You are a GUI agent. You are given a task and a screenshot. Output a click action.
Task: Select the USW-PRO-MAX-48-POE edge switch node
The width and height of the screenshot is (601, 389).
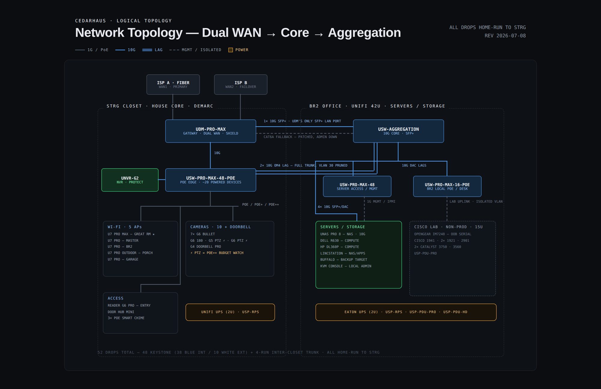(x=211, y=180)
